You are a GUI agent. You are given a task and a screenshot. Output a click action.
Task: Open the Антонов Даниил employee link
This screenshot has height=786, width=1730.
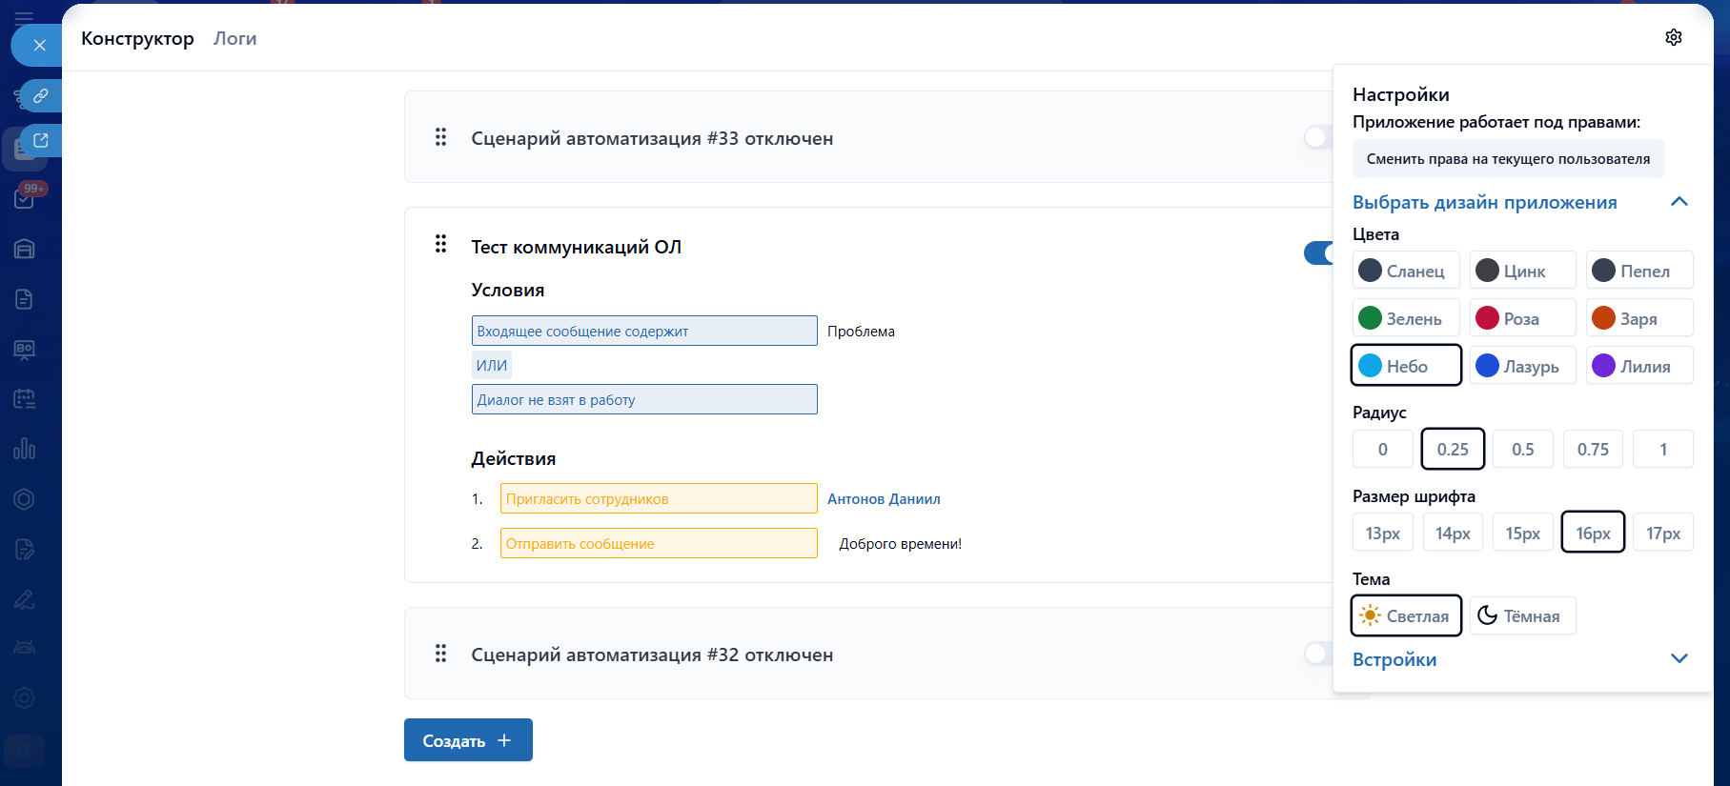point(884,499)
